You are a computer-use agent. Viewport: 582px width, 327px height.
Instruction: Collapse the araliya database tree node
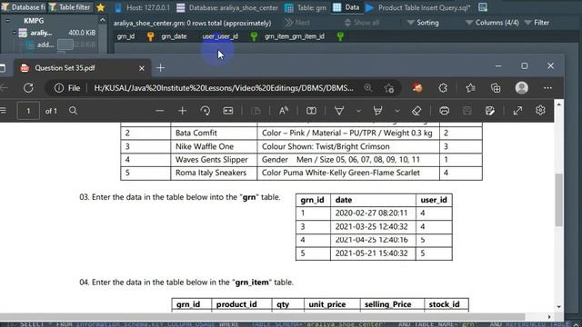tap(15, 33)
